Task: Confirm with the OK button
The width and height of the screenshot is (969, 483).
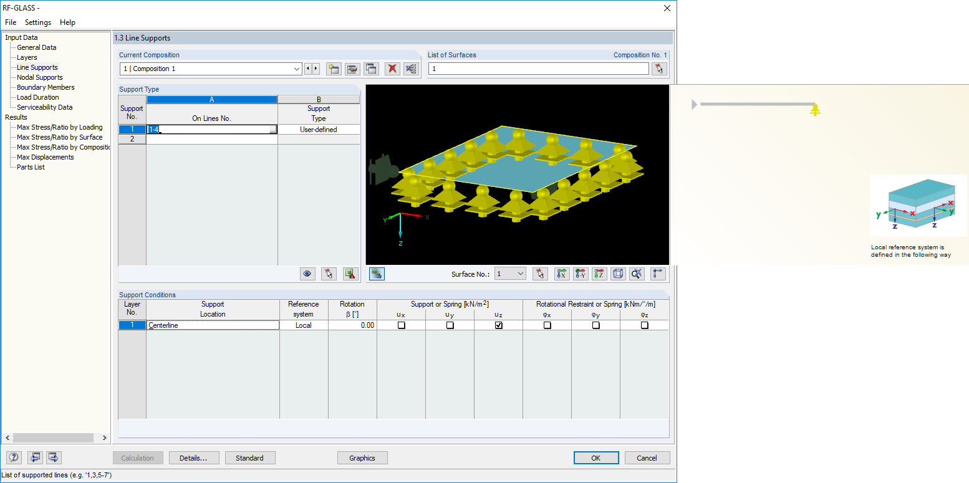Action: point(596,458)
